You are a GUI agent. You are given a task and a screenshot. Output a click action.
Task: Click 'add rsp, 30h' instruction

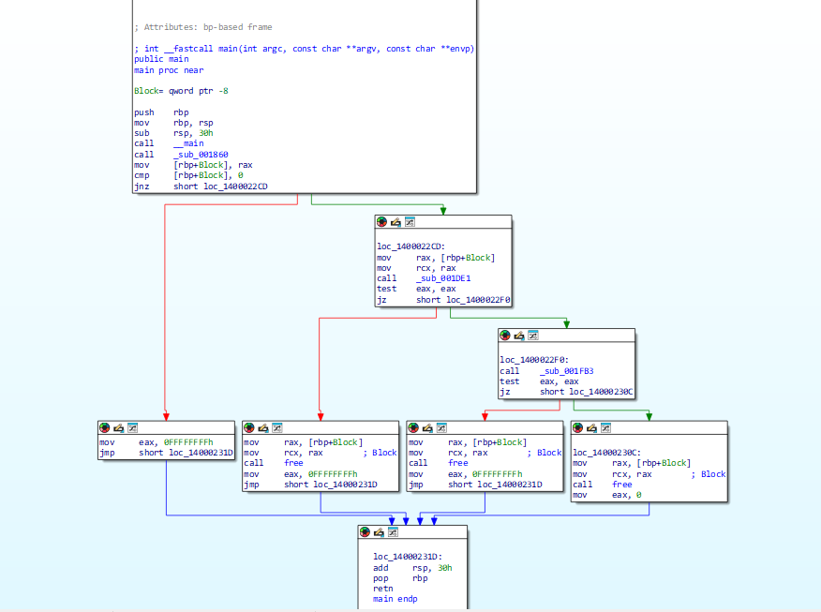click(412, 568)
